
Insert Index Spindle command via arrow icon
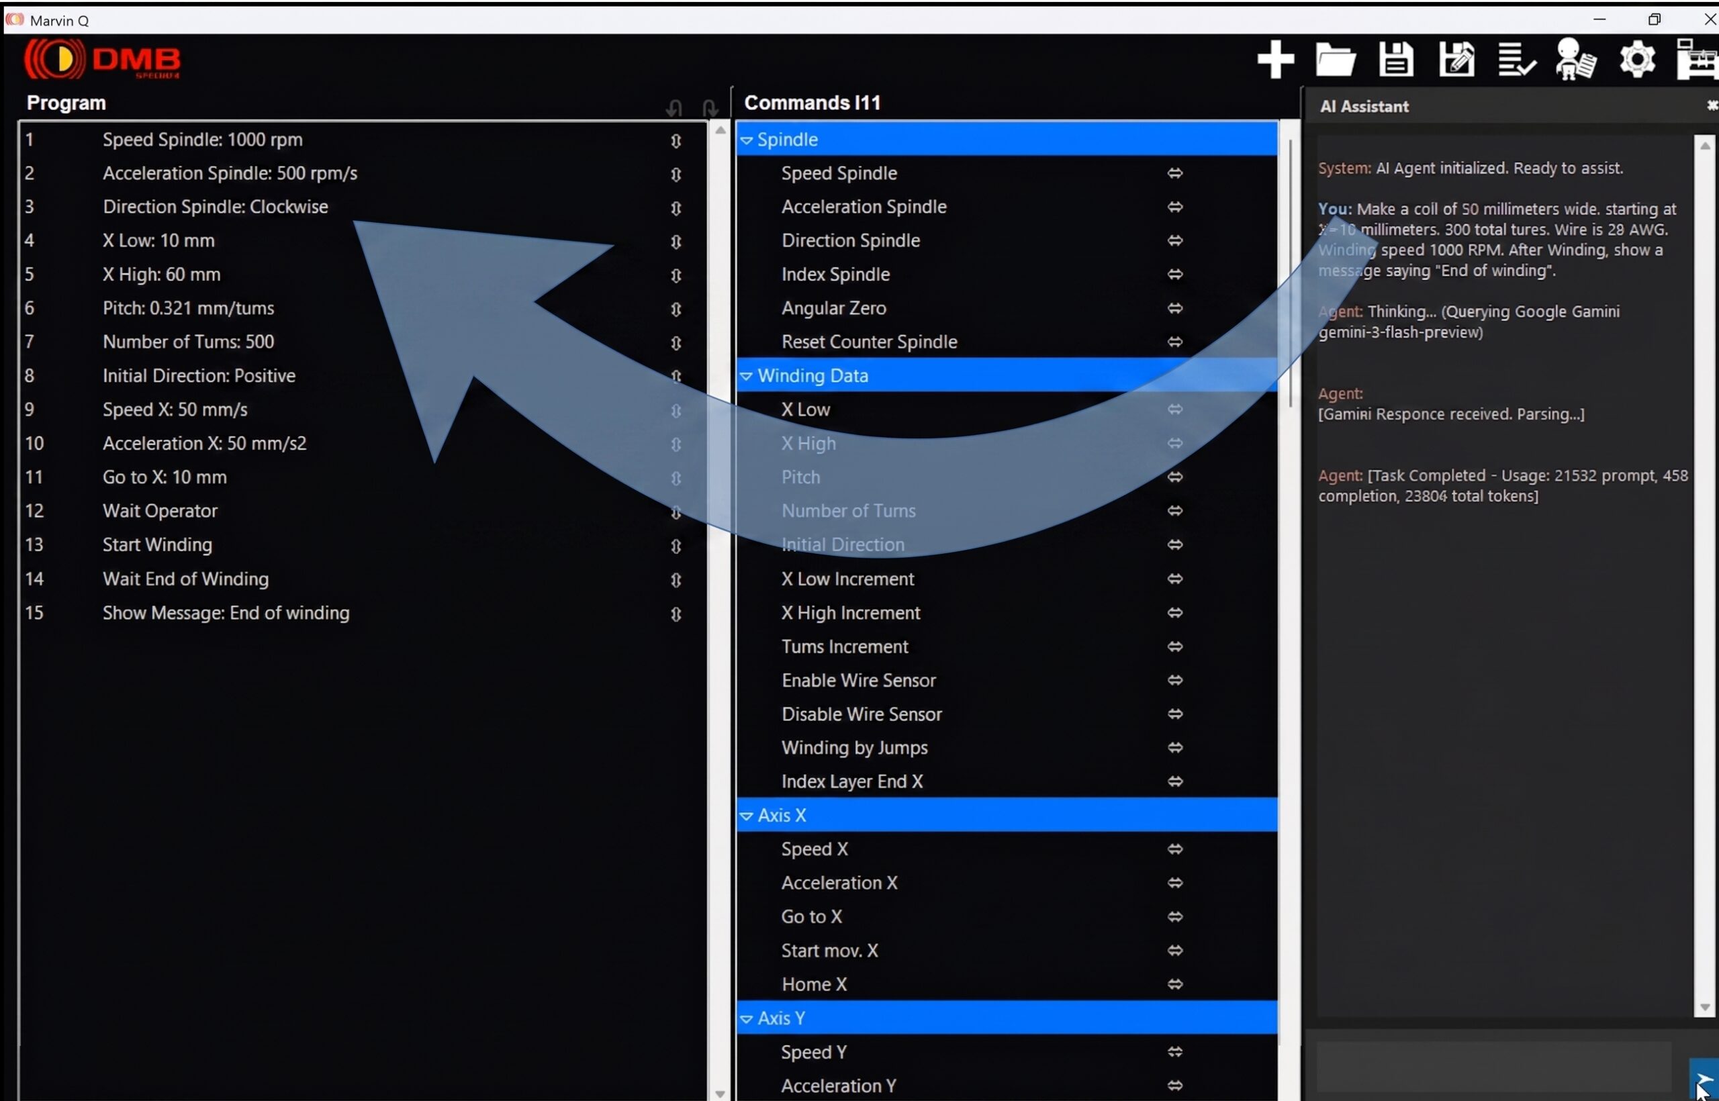1175,274
